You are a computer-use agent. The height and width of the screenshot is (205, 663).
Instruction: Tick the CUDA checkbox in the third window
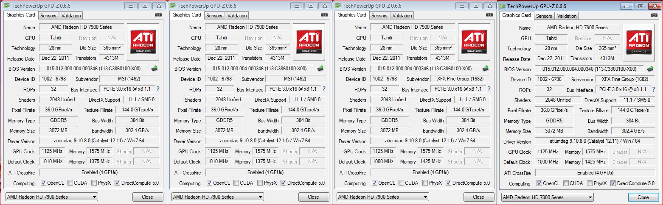point(400,183)
